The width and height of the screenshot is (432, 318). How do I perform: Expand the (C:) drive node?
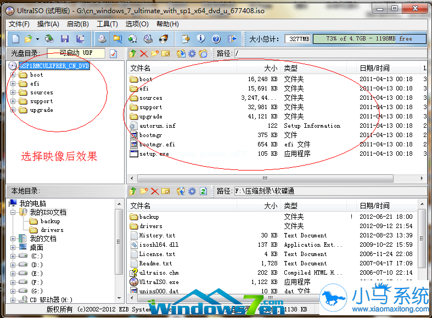13,256
